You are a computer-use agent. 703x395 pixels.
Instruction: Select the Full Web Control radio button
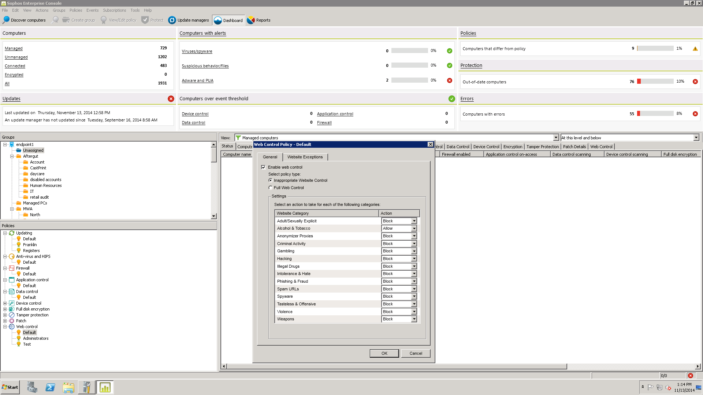point(271,188)
